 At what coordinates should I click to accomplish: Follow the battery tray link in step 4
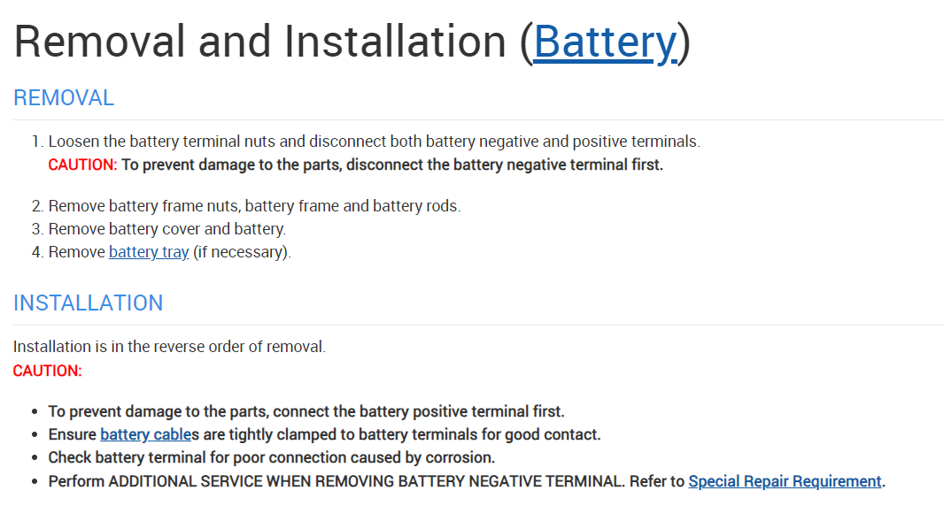click(149, 252)
